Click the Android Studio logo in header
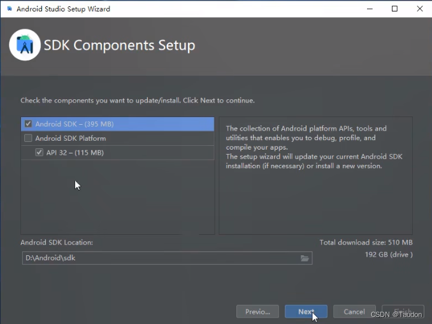The image size is (432, 324). (x=25, y=45)
